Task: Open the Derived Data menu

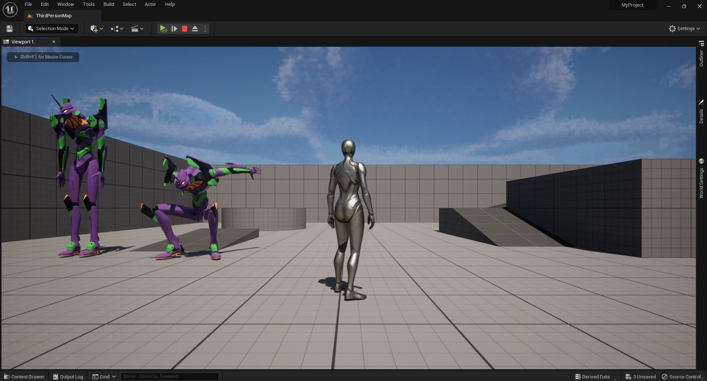Action: click(592, 377)
